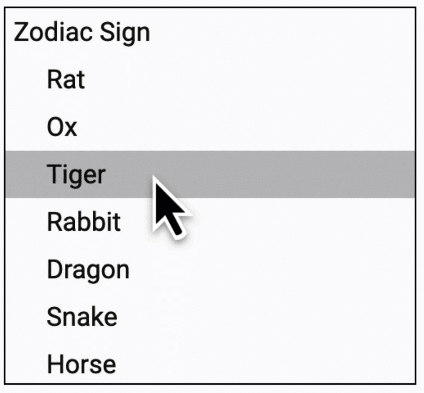Click the Zodiac Sign header text

(82, 33)
